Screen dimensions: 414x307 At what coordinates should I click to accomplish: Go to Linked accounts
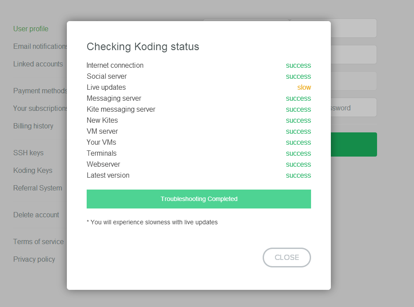pyautogui.click(x=38, y=64)
